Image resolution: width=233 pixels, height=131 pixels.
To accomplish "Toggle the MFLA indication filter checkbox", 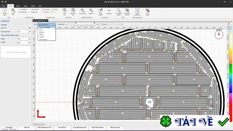I will coord(52,12).
